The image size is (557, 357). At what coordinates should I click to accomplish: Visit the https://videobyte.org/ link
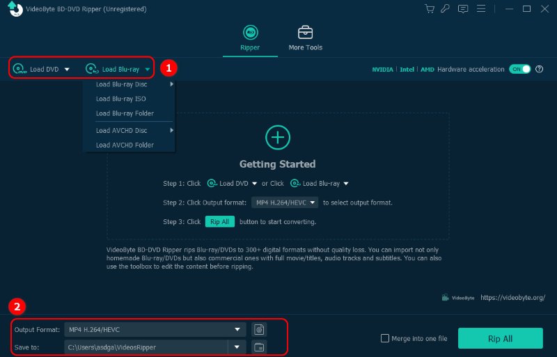click(x=512, y=297)
